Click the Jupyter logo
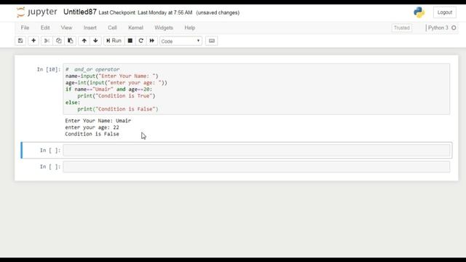This screenshot has width=466, height=262. [36, 12]
